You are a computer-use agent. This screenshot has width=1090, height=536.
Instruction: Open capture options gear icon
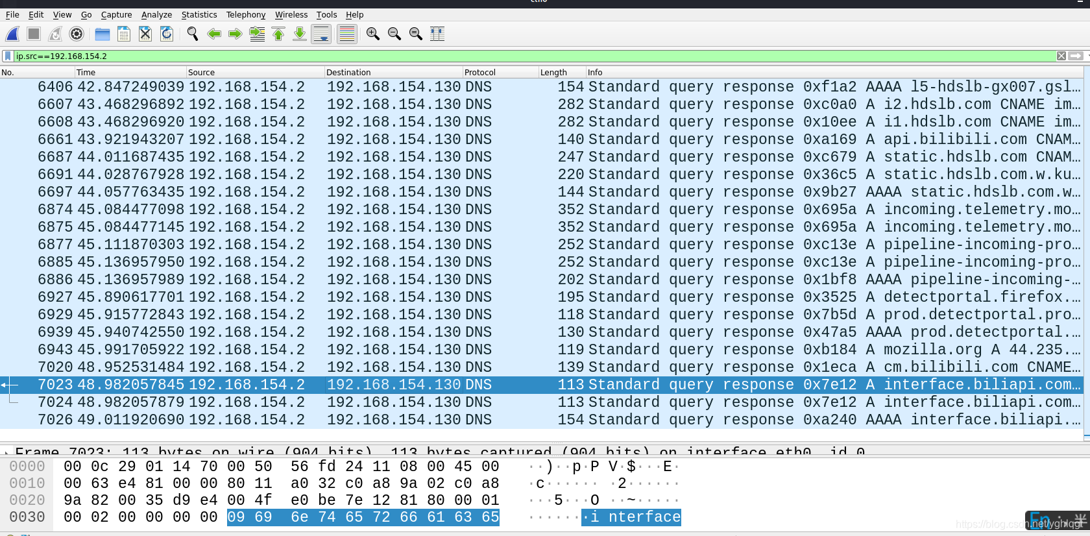77,34
